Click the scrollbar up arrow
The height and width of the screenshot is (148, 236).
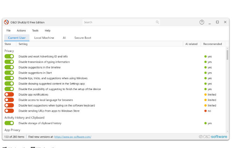[x=227, y=48]
